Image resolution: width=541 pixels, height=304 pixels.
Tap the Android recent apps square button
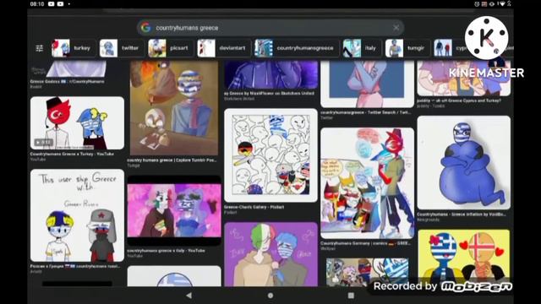click(x=351, y=296)
